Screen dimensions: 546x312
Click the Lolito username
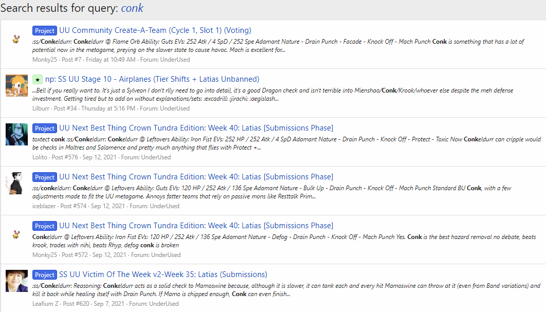coord(40,157)
